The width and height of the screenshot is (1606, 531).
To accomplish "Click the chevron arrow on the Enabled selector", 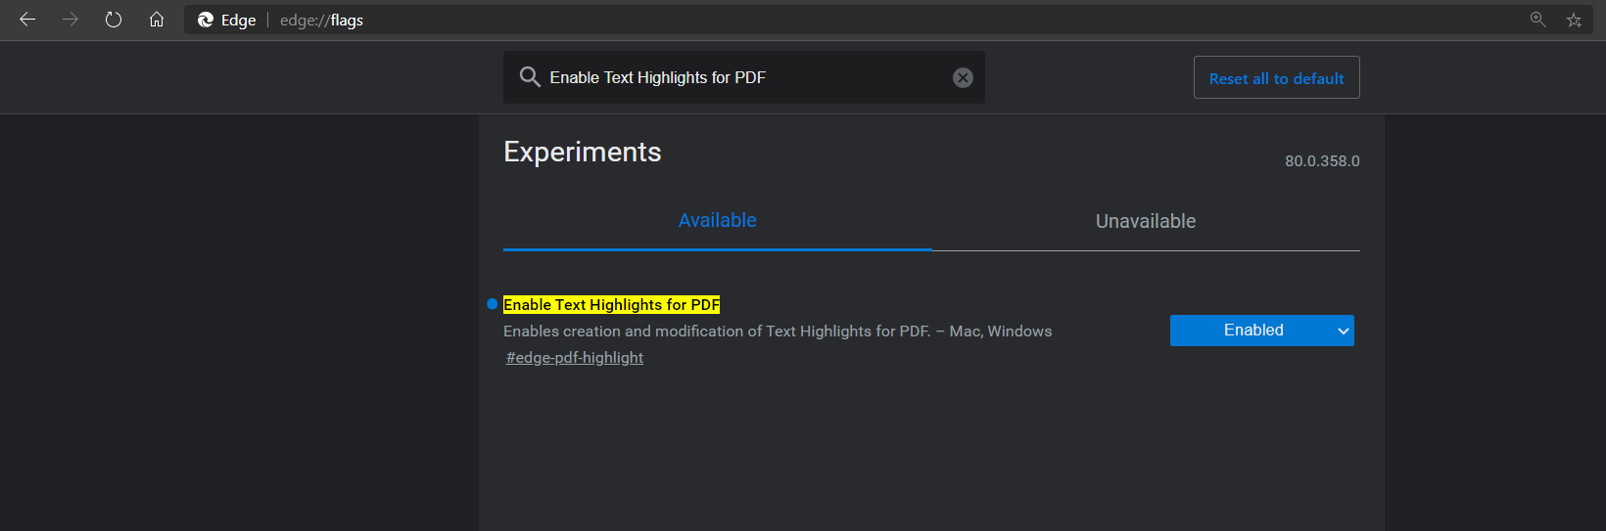I will 1344,331.
